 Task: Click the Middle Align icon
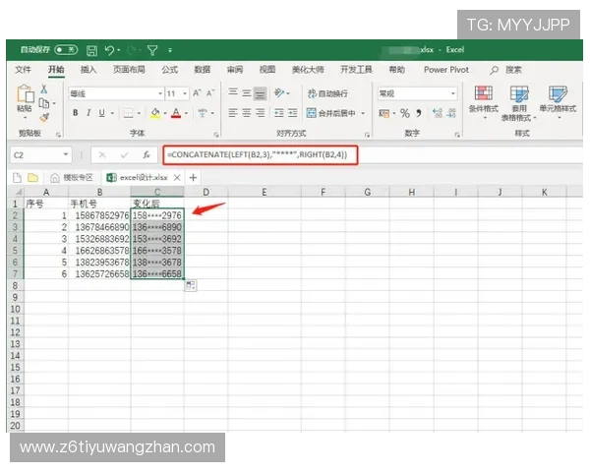coord(247,93)
